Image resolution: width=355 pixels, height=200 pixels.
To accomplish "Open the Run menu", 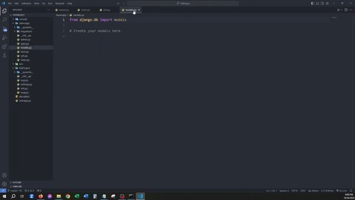I will click(x=50, y=3).
